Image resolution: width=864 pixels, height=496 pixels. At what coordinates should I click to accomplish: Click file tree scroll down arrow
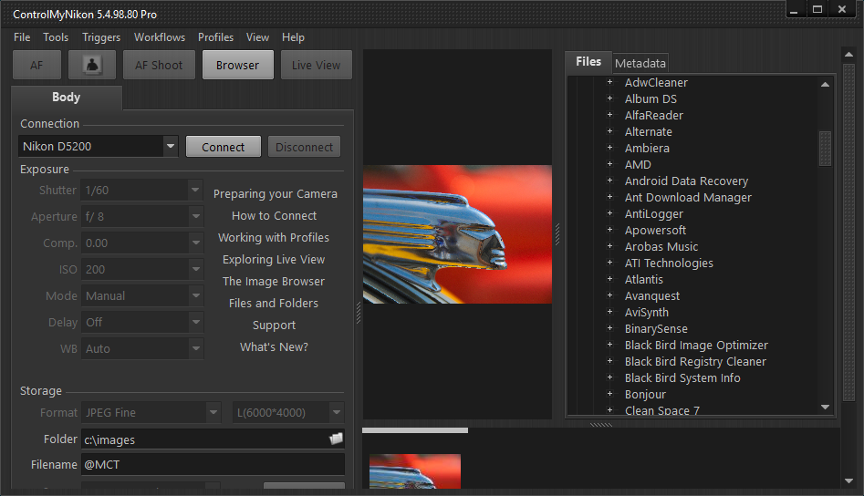825,408
